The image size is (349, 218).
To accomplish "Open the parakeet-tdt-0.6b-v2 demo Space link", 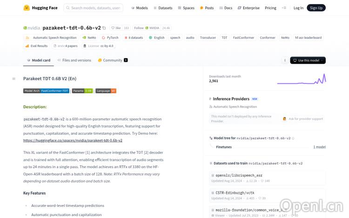I will coord(73,140).
